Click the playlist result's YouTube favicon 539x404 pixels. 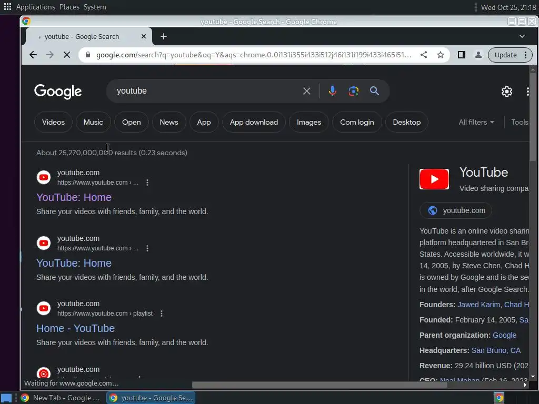click(44, 308)
